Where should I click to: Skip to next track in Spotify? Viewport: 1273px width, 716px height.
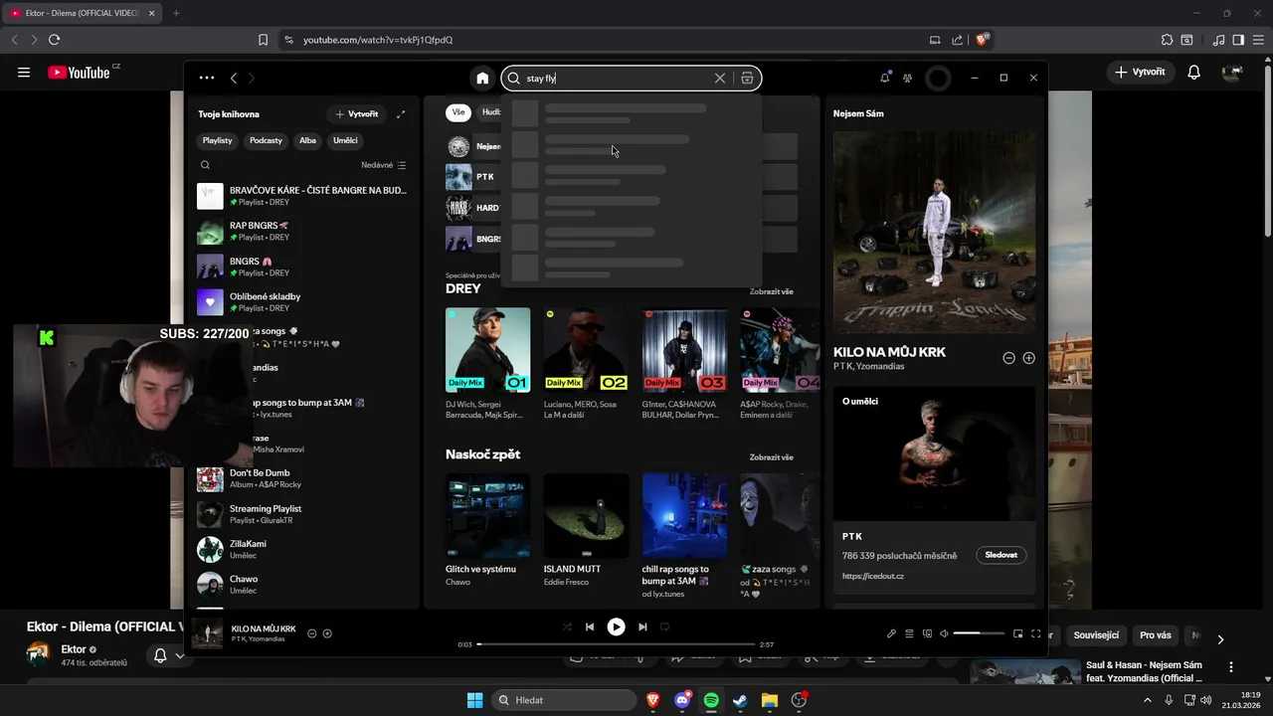point(642,626)
